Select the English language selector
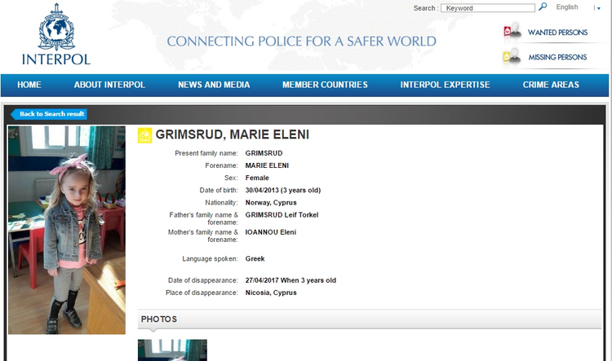Viewport: 612px width, 361px height. [x=567, y=7]
